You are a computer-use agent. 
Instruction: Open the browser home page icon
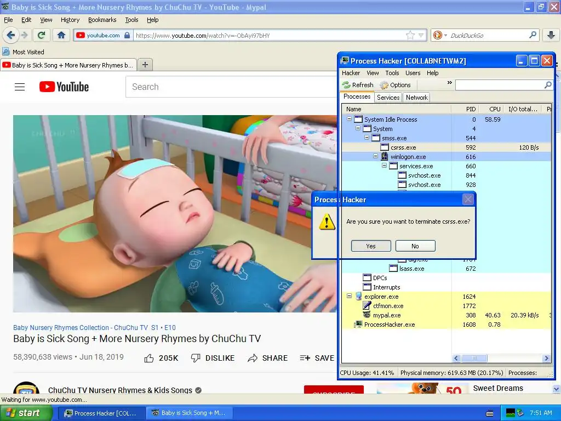[x=61, y=35]
